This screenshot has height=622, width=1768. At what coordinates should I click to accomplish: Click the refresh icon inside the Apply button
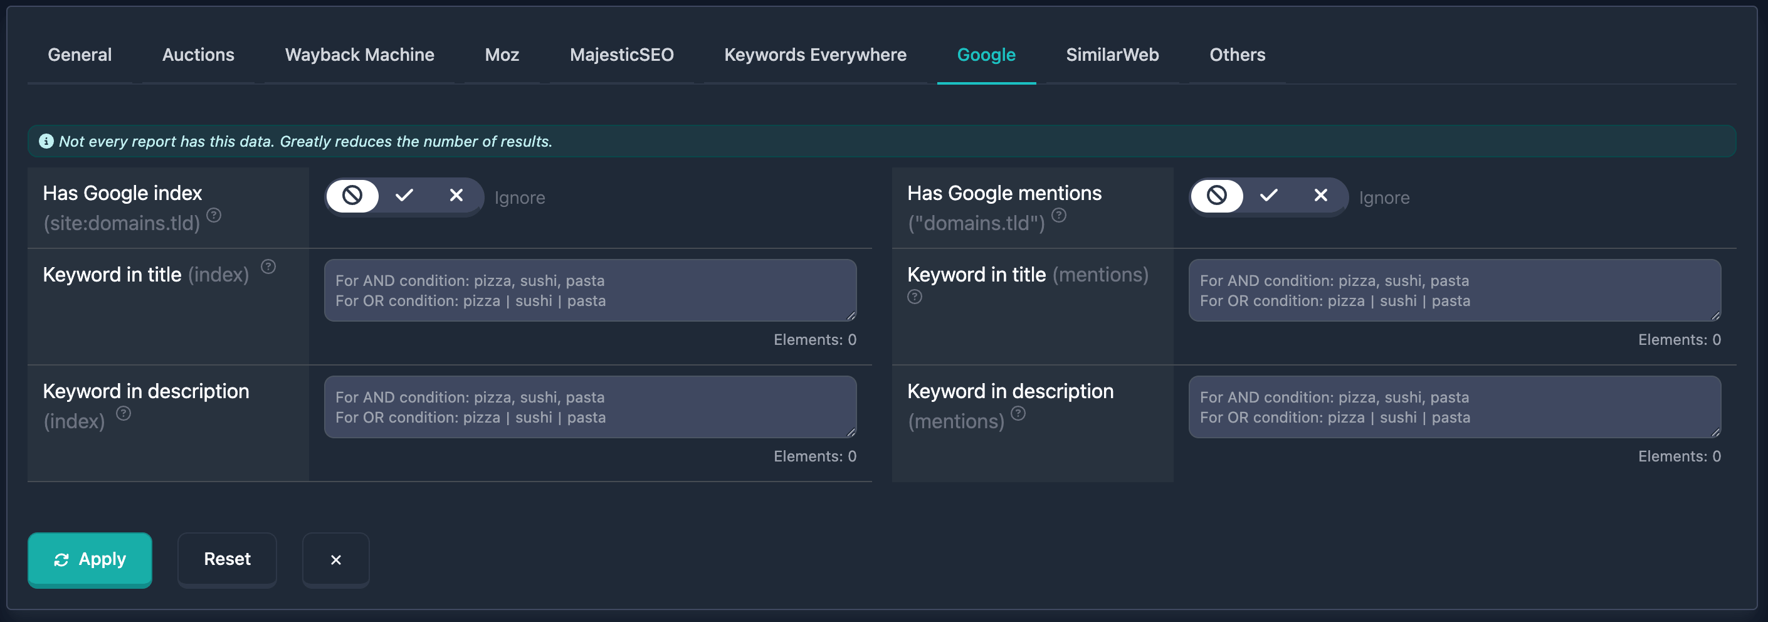click(x=61, y=559)
